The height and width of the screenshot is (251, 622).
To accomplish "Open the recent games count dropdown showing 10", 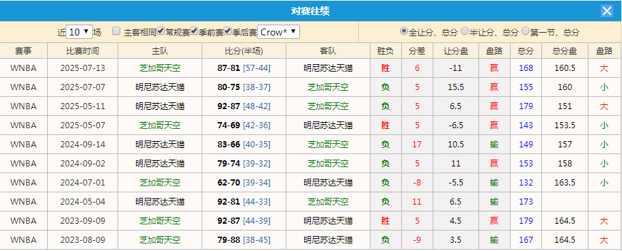I will point(79,32).
